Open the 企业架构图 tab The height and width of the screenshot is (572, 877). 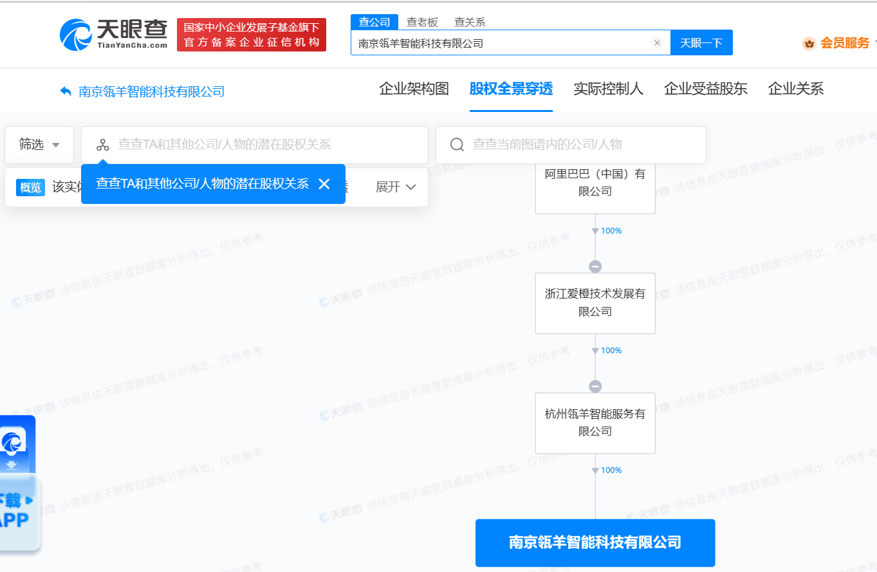pyautogui.click(x=414, y=89)
